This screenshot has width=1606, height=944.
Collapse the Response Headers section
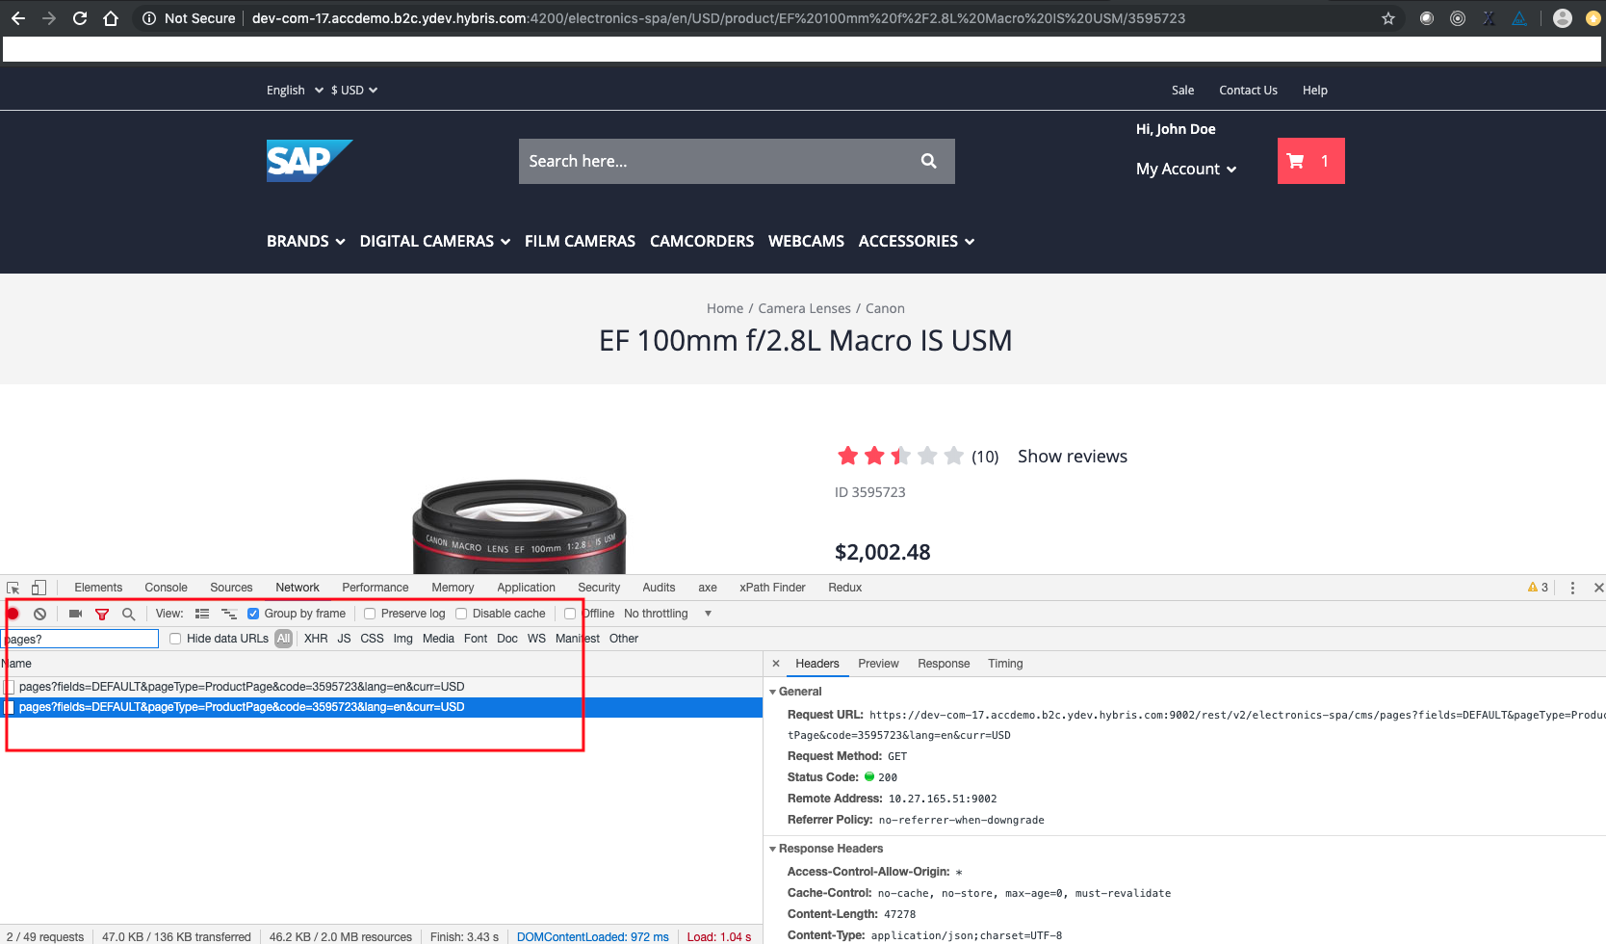point(773,849)
